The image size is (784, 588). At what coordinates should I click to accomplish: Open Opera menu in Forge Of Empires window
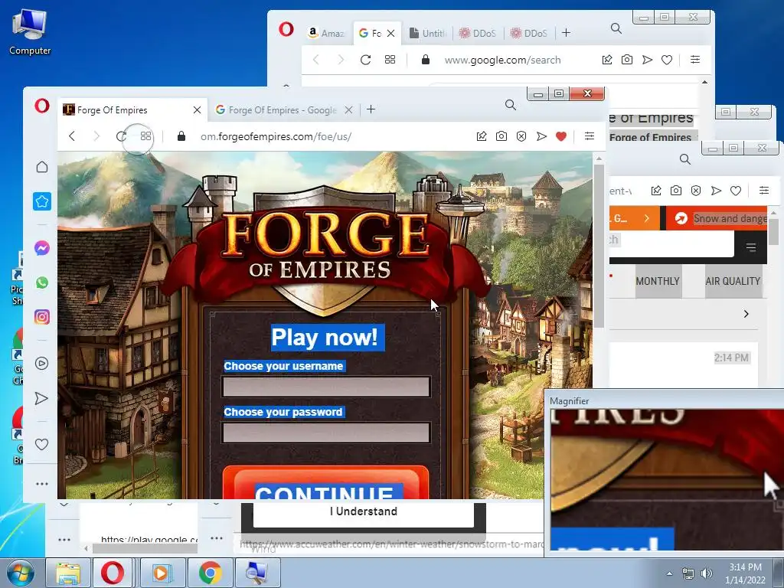tap(42, 106)
